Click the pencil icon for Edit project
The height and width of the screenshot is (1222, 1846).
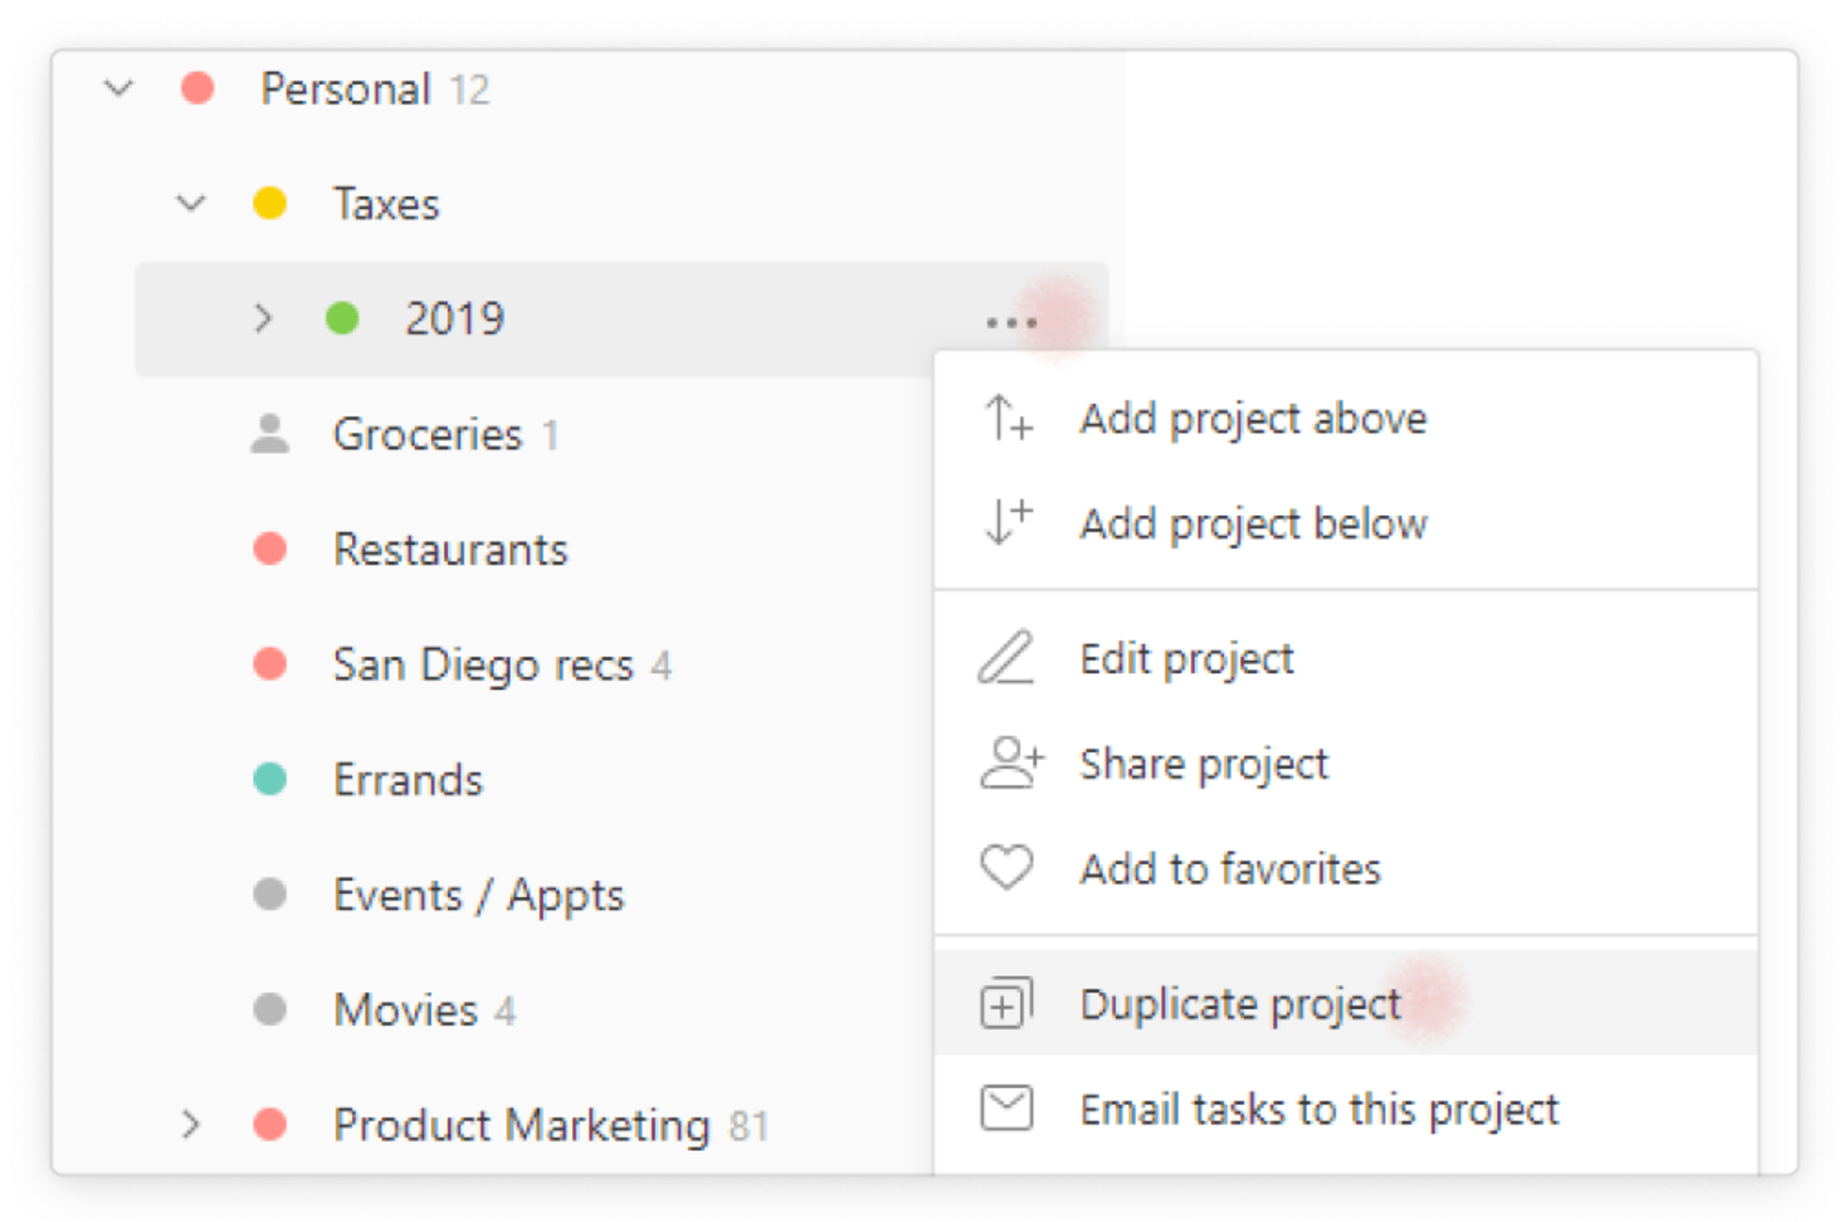pos(1006,658)
